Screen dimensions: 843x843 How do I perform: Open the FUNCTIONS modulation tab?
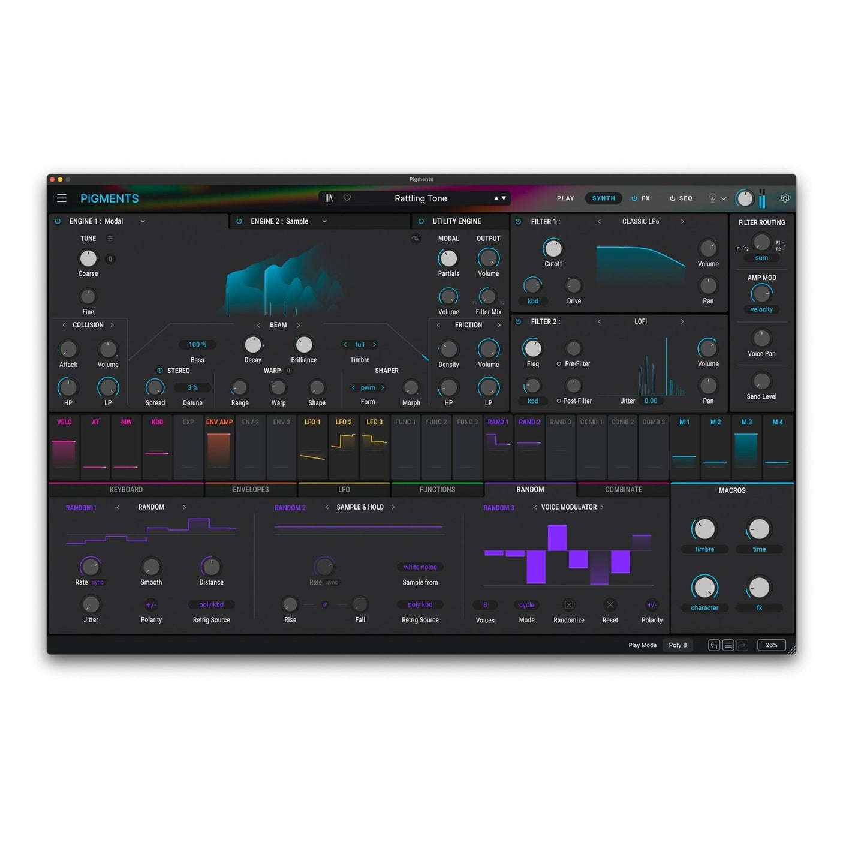pyautogui.click(x=437, y=489)
